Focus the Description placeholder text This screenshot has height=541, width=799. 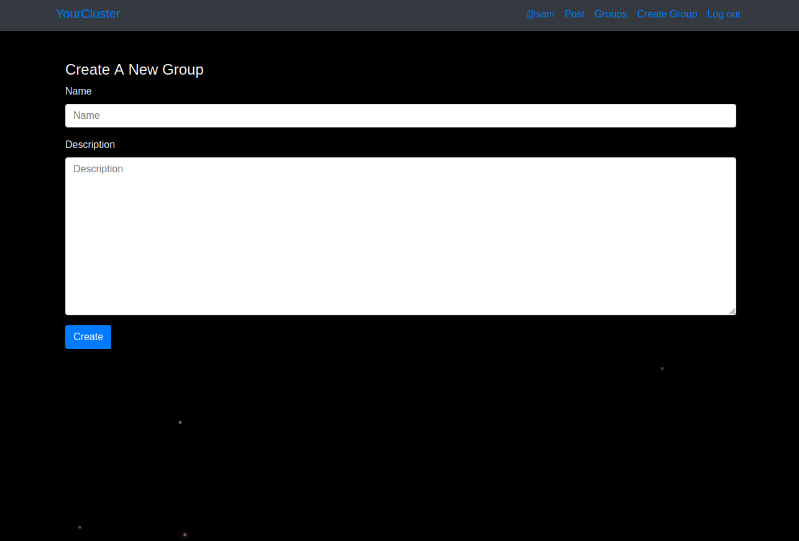pyautogui.click(x=98, y=169)
